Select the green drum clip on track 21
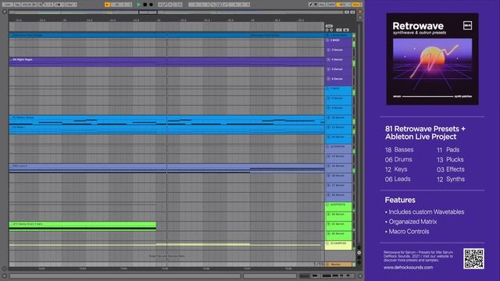This screenshot has height=281, width=500. [x=83, y=226]
